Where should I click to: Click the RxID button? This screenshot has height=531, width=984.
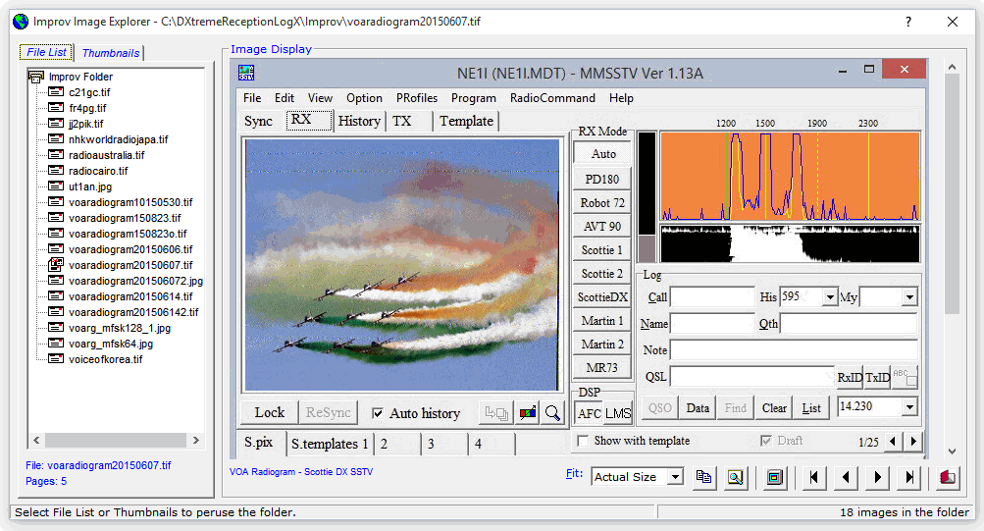[x=849, y=377]
